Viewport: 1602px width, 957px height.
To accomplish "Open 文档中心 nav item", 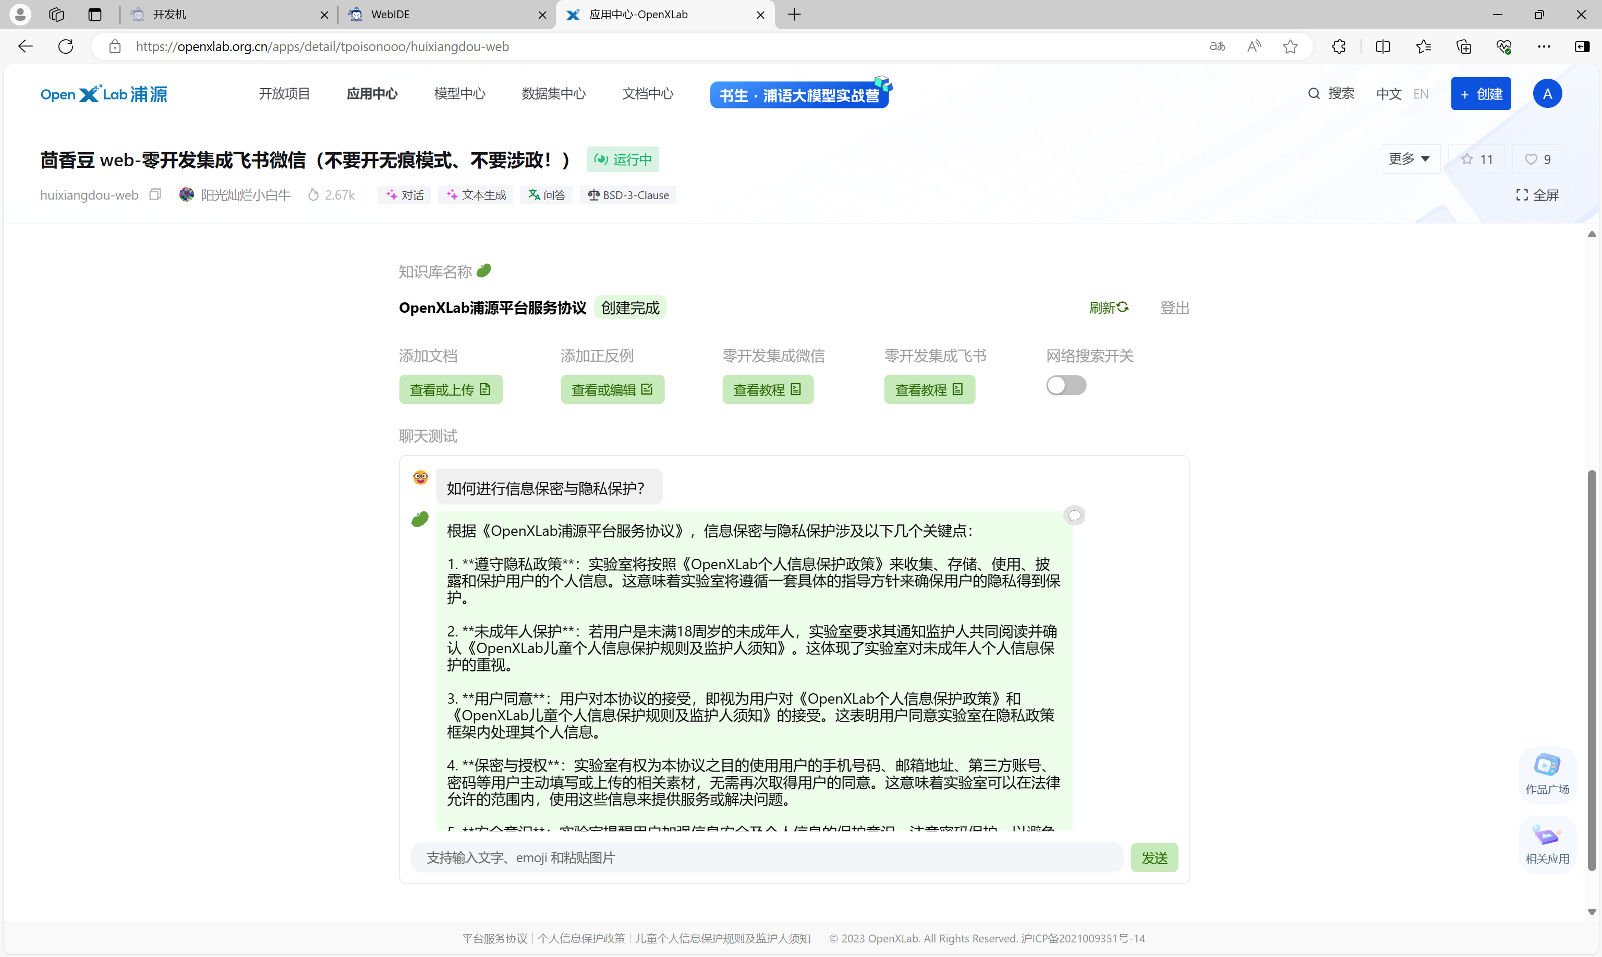I will [x=648, y=94].
